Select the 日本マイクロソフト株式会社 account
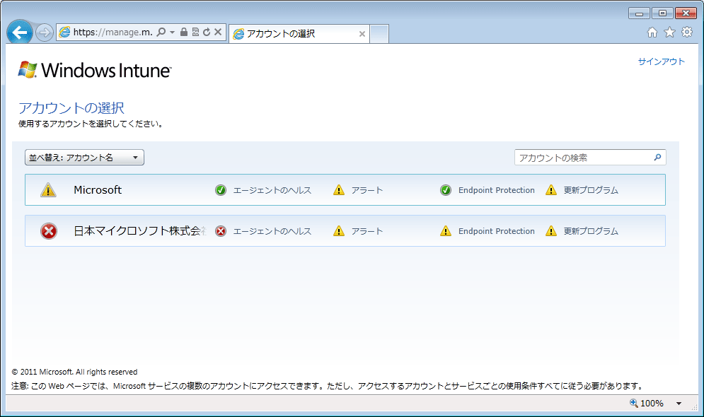Image resolution: width=704 pixels, height=417 pixels. (139, 231)
